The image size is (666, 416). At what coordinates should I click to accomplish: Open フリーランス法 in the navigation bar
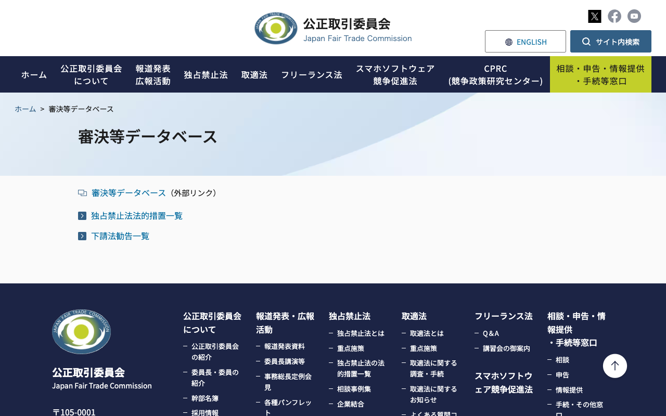pyautogui.click(x=312, y=74)
